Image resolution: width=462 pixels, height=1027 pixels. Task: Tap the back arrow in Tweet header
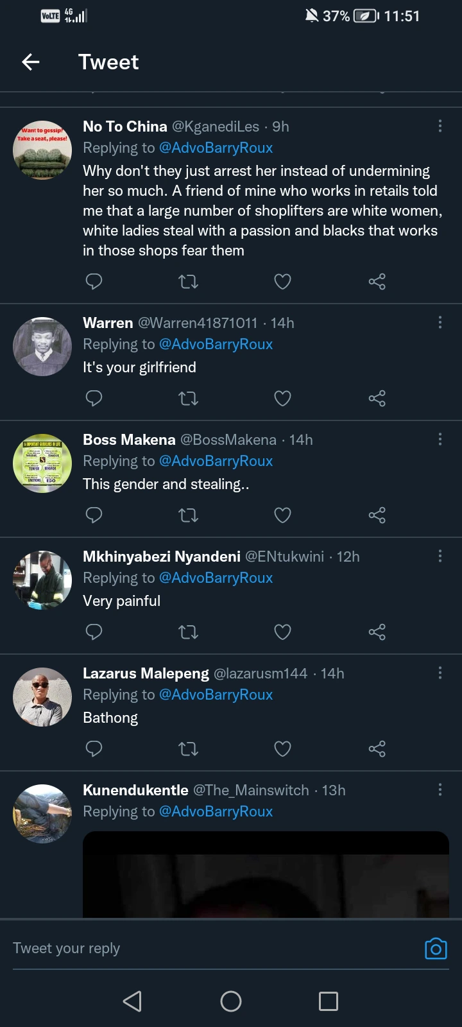[31, 62]
